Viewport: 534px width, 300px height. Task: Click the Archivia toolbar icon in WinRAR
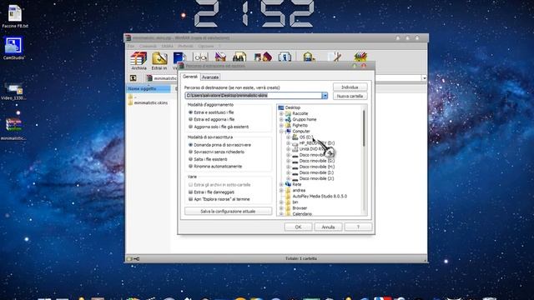[x=139, y=61]
